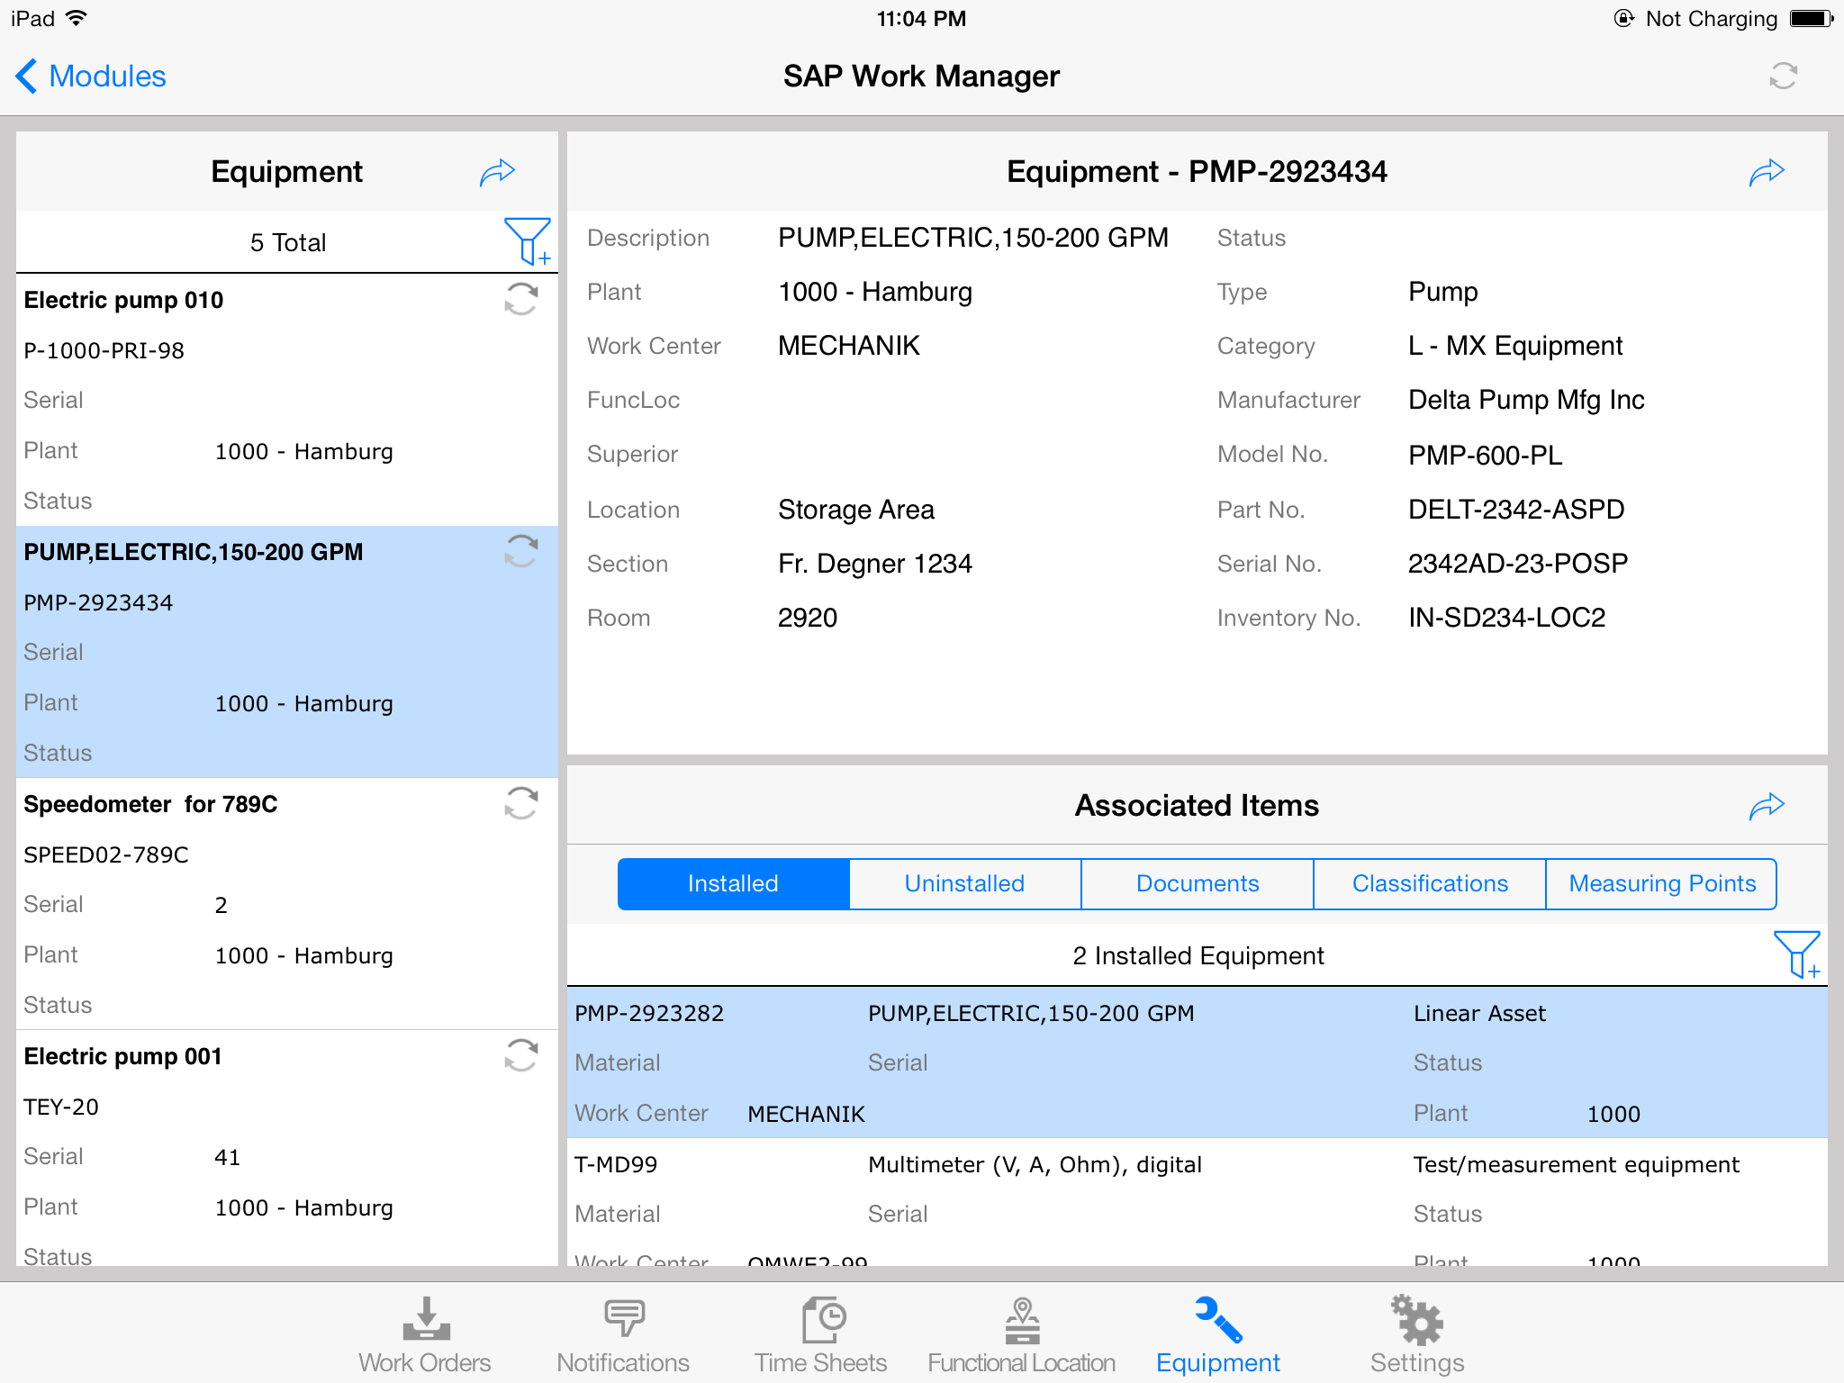Viewport: 1844px width, 1383px height.
Task: Tap the sync icon in top navigation bar
Action: pyautogui.click(x=1782, y=77)
